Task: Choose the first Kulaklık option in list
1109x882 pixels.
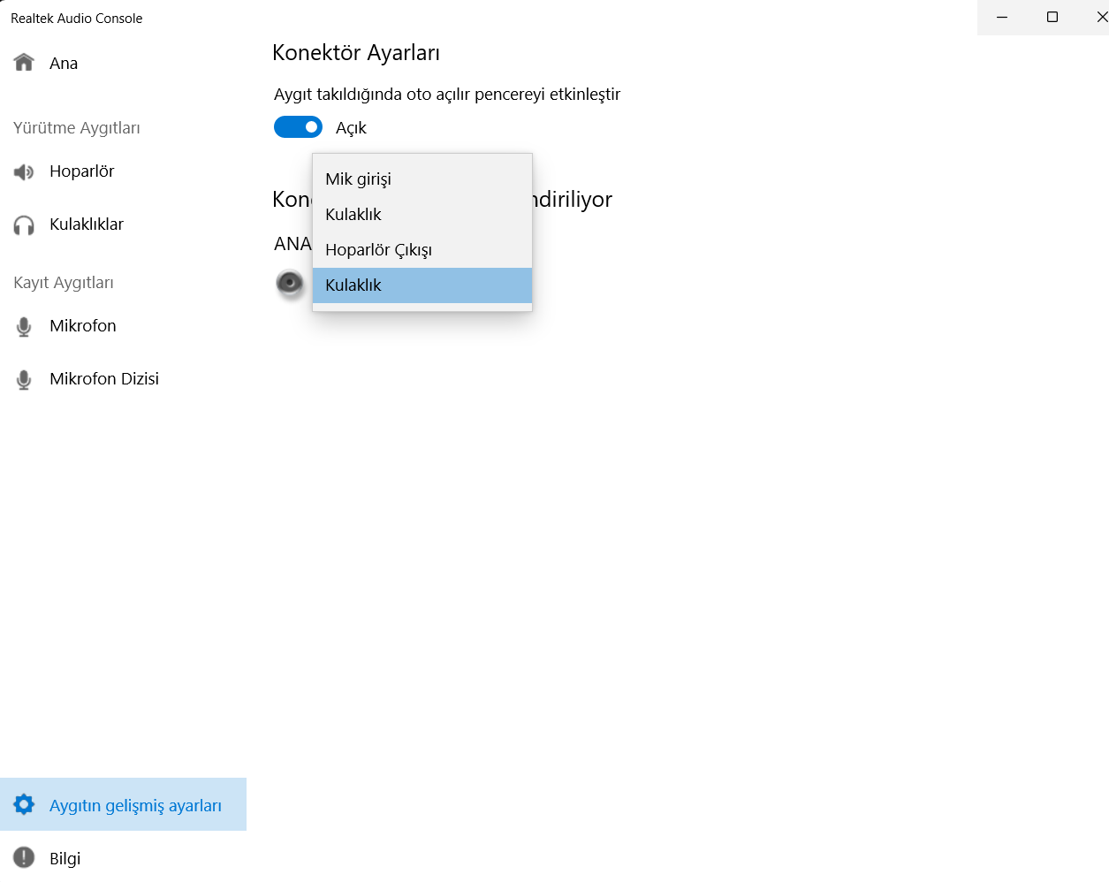Action: click(422, 215)
